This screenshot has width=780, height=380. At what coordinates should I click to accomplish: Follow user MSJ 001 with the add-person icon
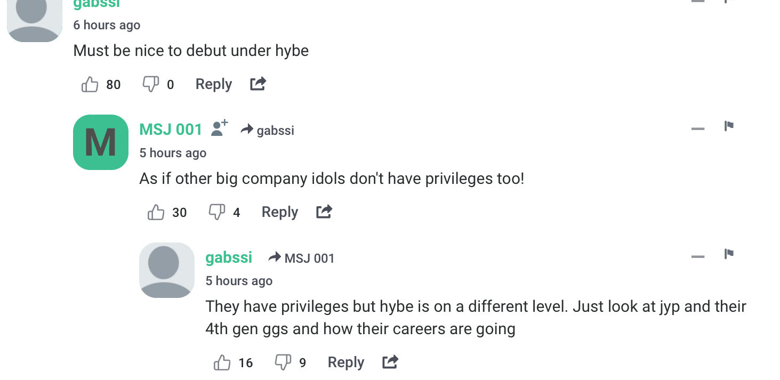point(219,128)
